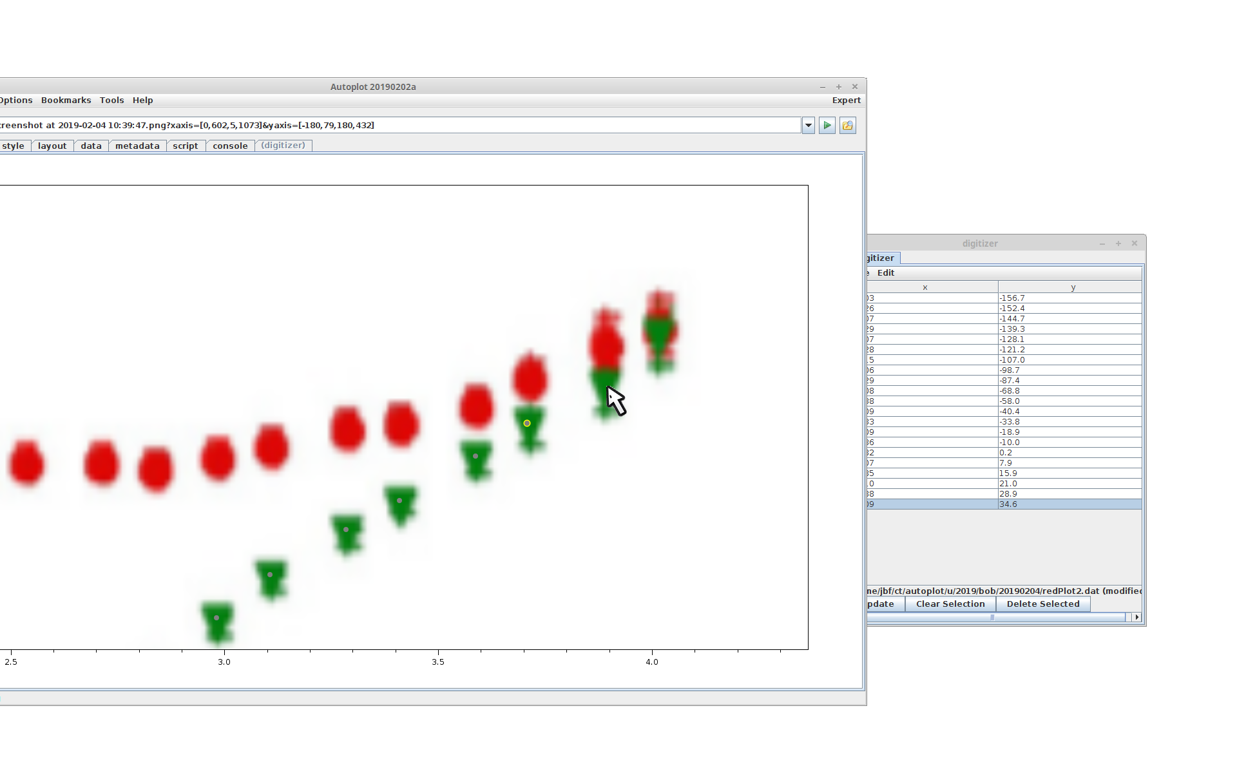
Task: Click the redPlot2.dat file path label
Action: click(x=1004, y=591)
